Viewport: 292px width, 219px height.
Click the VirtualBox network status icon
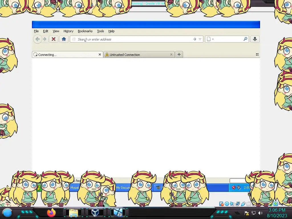point(238,204)
